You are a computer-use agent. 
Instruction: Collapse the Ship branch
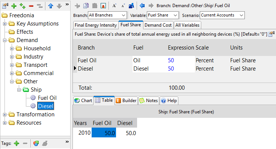point(19,90)
